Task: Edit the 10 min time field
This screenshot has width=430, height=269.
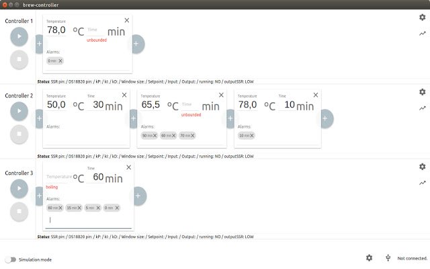Action: click(287, 105)
